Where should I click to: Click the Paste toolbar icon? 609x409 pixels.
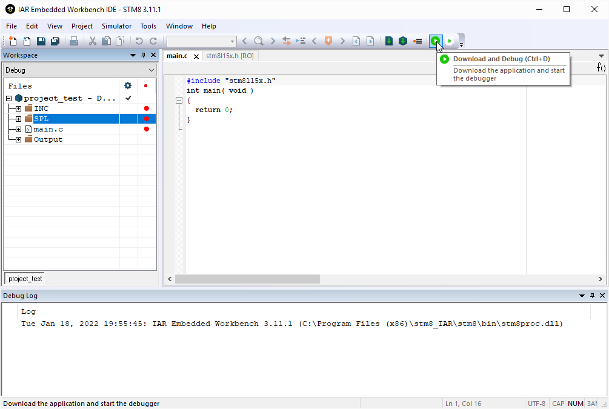point(120,41)
